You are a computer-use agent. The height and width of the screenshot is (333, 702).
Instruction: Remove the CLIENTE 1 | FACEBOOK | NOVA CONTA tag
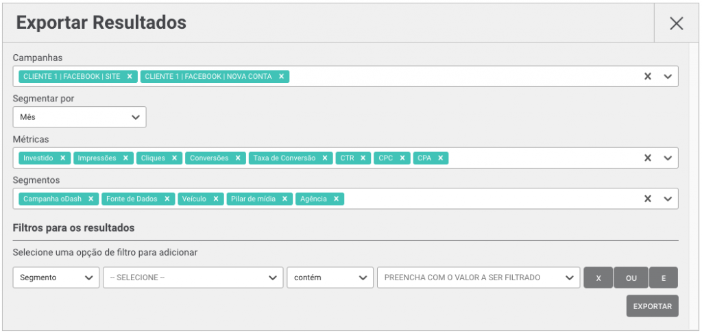click(281, 77)
